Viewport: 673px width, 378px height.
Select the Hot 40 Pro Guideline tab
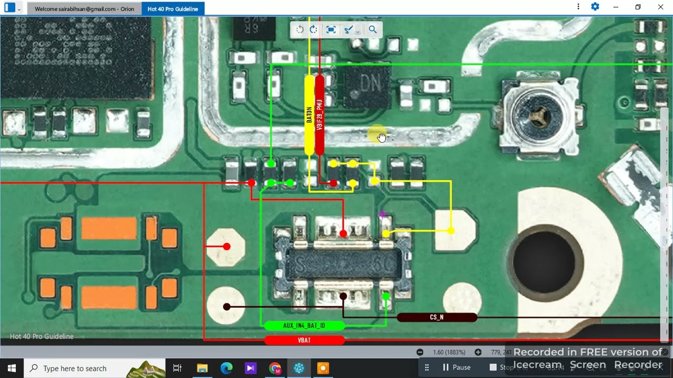(173, 8)
